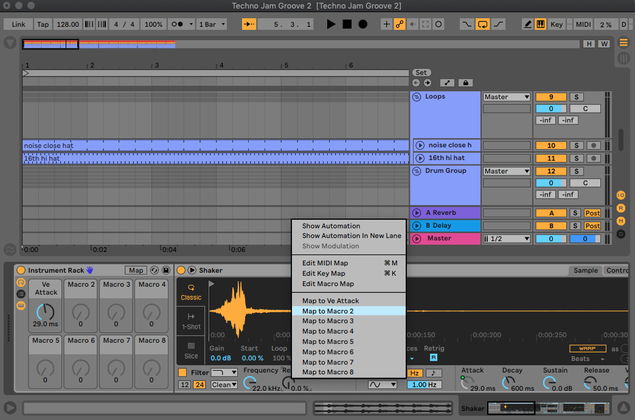
Task: Enable the pencil draw mode icon
Action: click(x=527, y=24)
